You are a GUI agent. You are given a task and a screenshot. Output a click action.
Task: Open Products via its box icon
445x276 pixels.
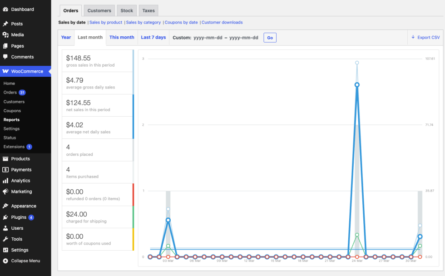(x=5, y=159)
